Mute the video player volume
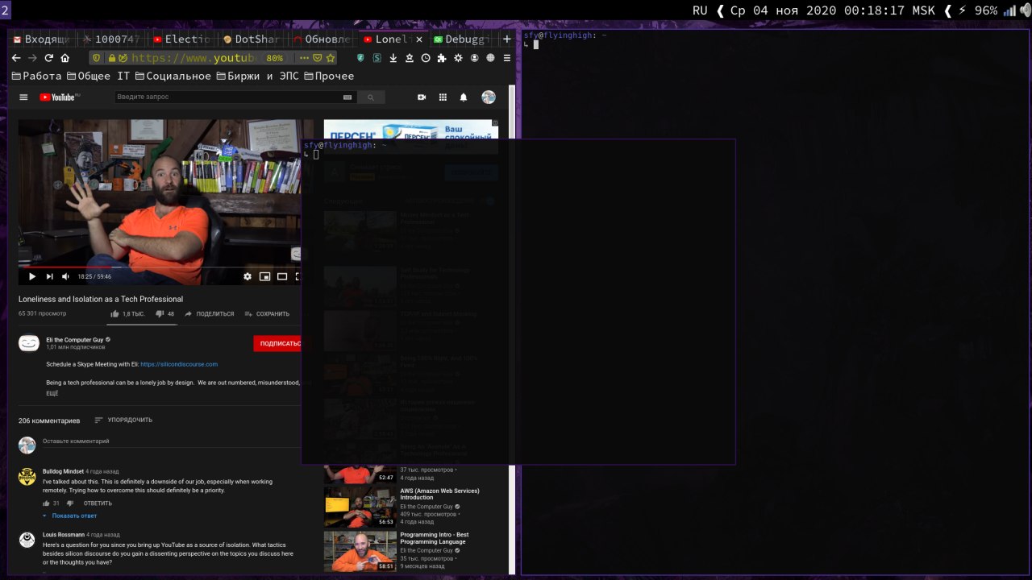Image resolution: width=1032 pixels, height=580 pixels. pyautogui.click(x=66, y=276)
